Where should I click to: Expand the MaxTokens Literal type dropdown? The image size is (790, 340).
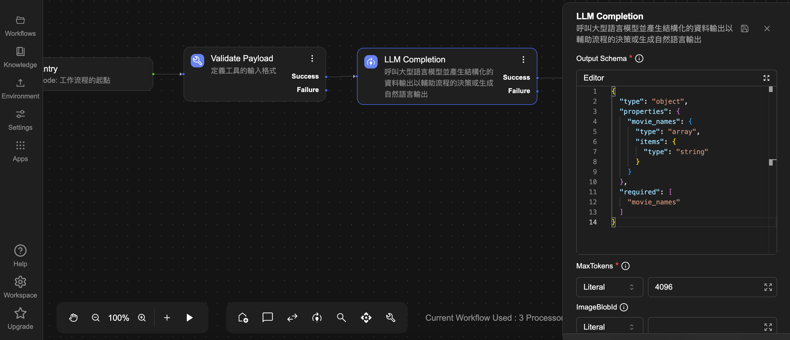pos(609,287)
